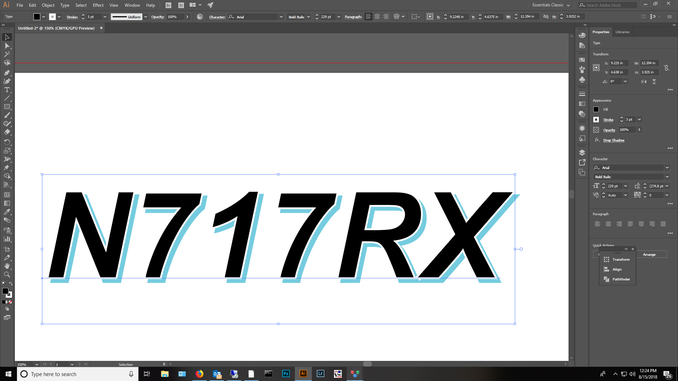The width and height of the screenshot is (678, 381).
Task: Toggle constrain width and height proportions
Action: (666, 68)
